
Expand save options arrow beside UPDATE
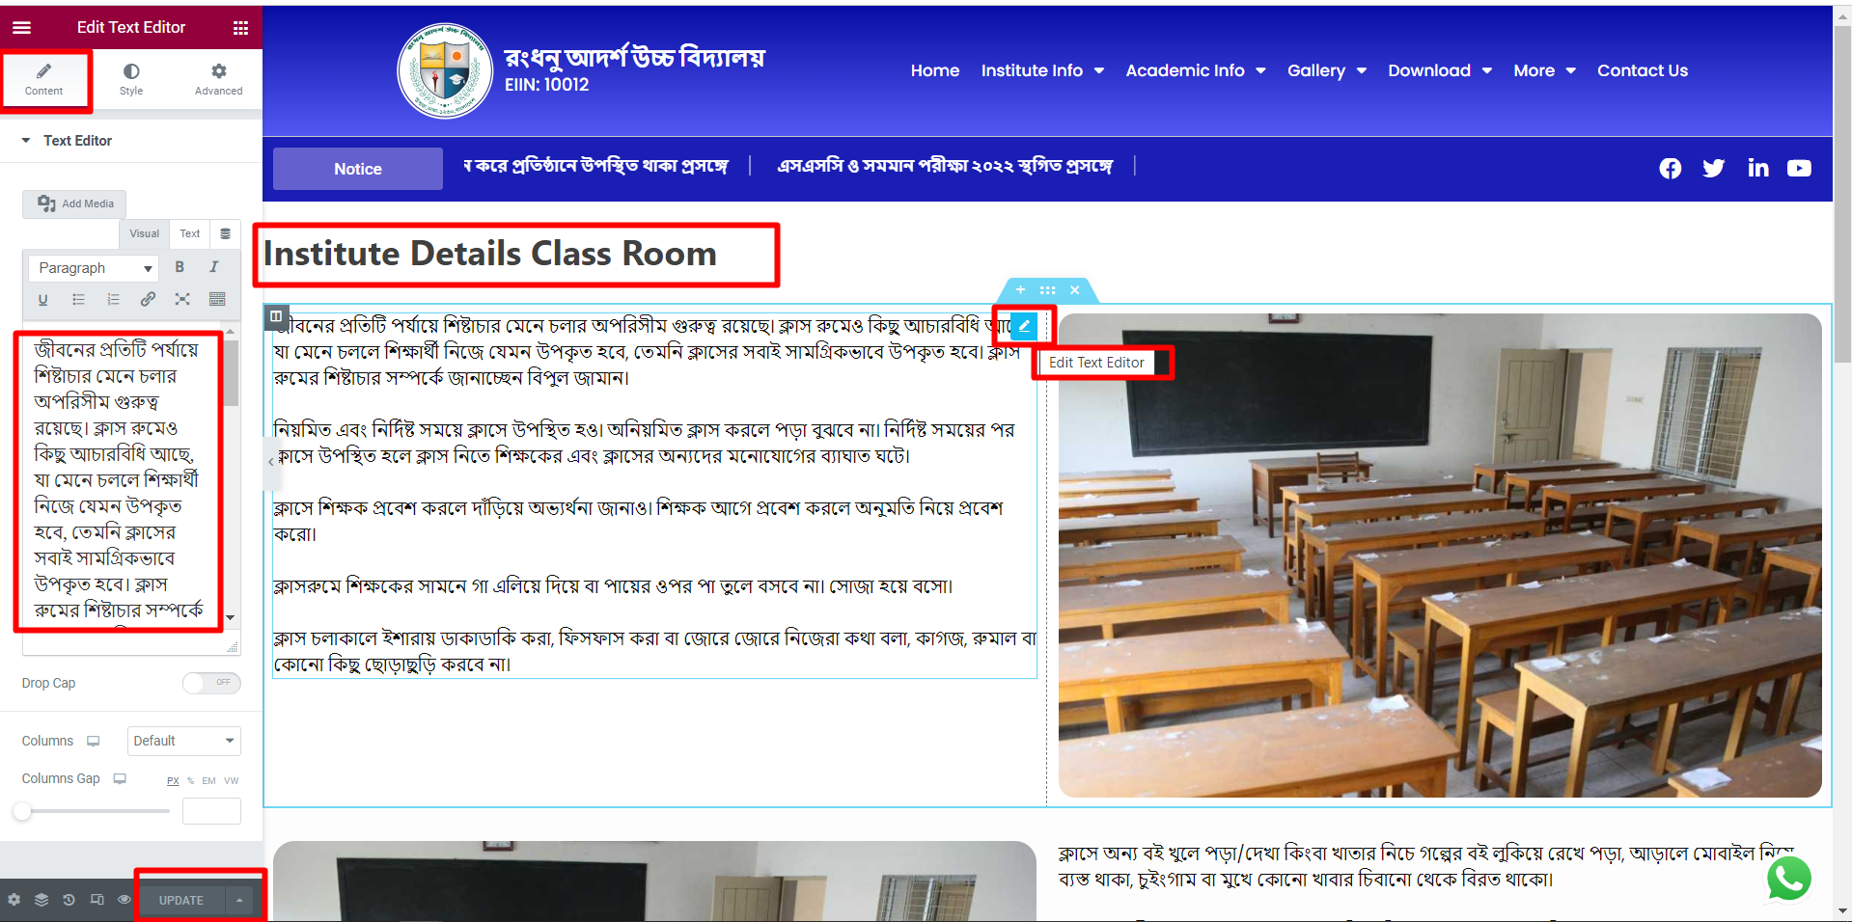239,900
